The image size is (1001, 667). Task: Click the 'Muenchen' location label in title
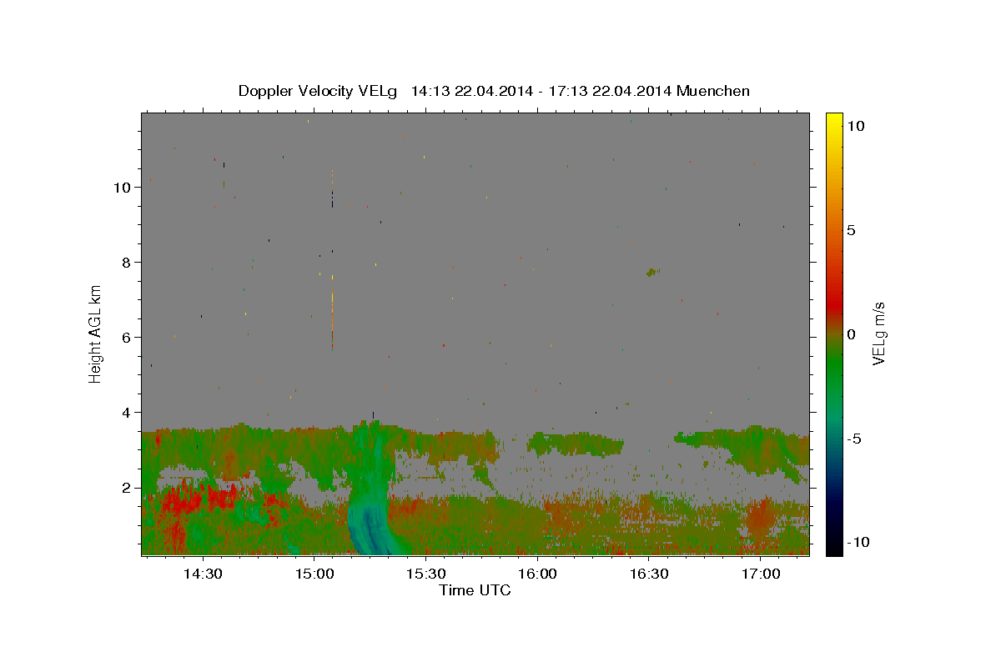713,91
